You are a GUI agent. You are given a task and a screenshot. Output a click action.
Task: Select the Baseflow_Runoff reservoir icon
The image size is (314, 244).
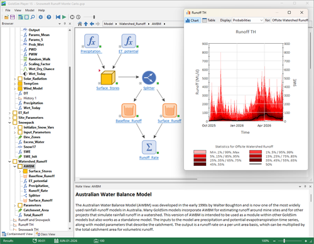click(x=129, y=110)
